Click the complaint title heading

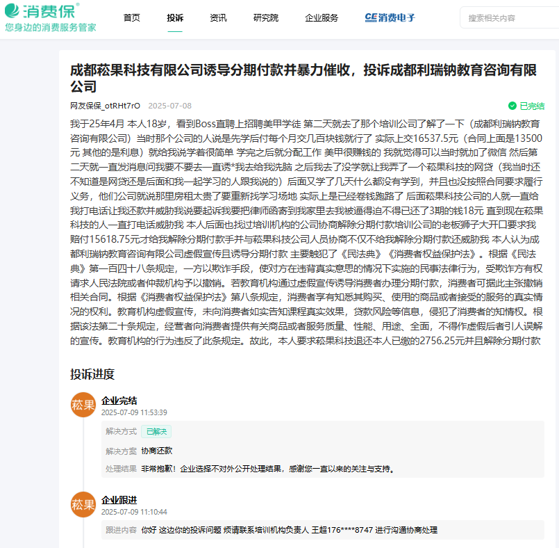(x=303, y=78)
